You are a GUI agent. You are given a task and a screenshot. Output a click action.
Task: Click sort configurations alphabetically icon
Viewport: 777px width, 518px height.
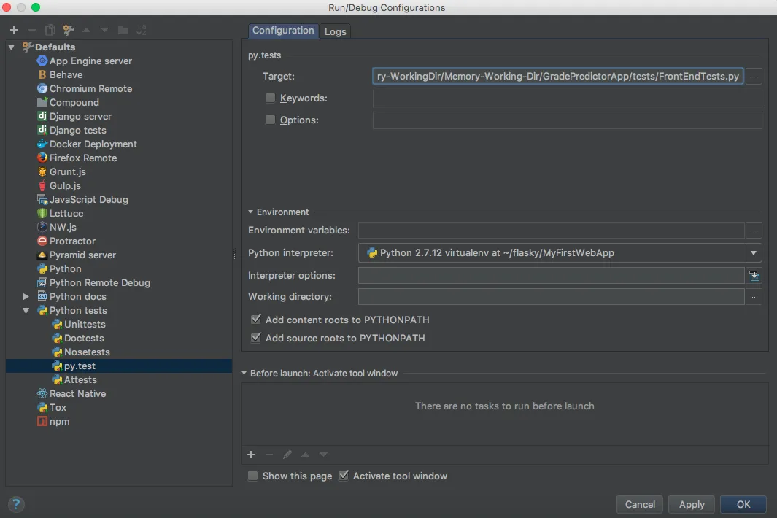(142, 30)
